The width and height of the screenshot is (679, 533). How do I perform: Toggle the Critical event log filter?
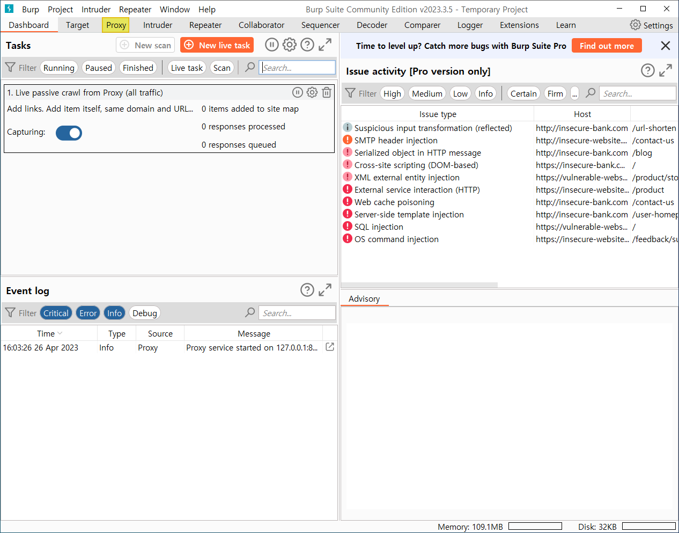(x=56, y=313)
